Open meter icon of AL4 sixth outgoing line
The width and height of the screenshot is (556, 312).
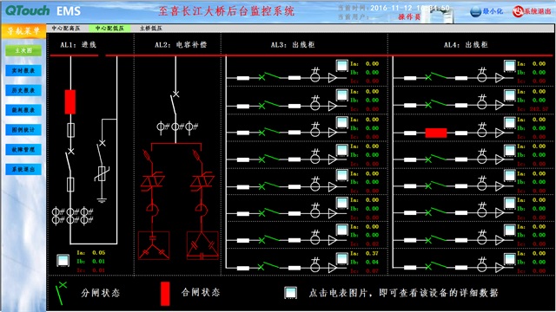click(510, 203)
